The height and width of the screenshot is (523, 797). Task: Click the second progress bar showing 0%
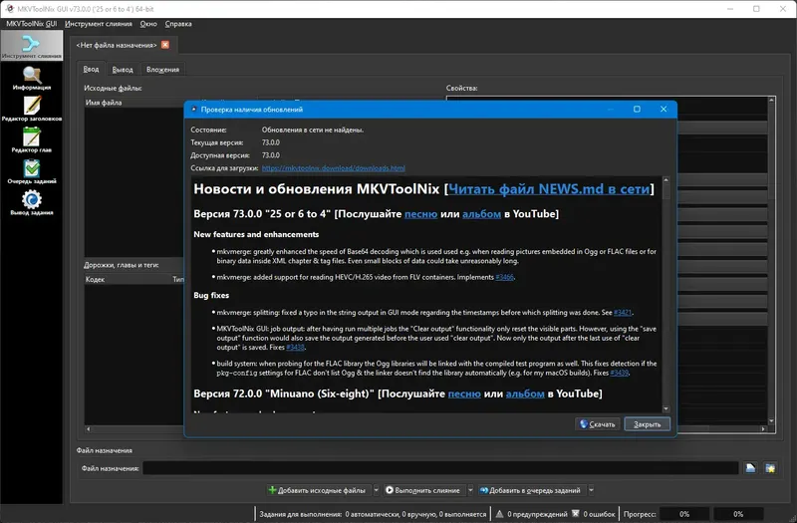pos(738,514)
